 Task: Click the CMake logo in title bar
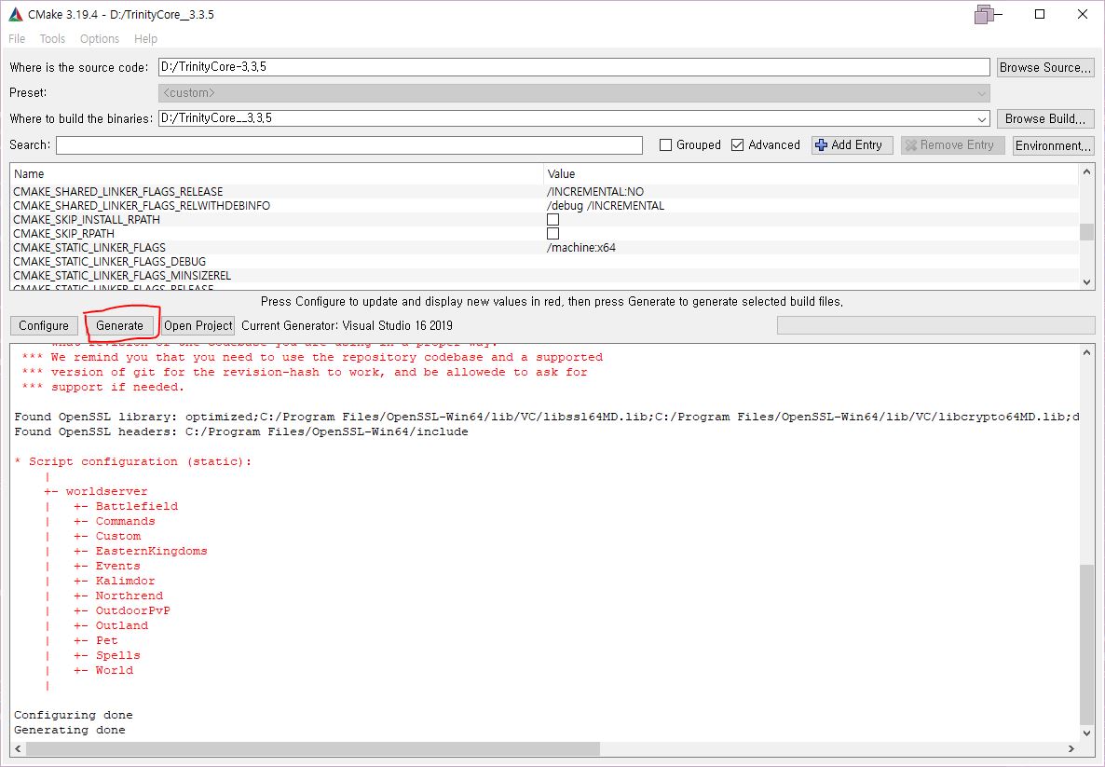[x=16, y=14]
